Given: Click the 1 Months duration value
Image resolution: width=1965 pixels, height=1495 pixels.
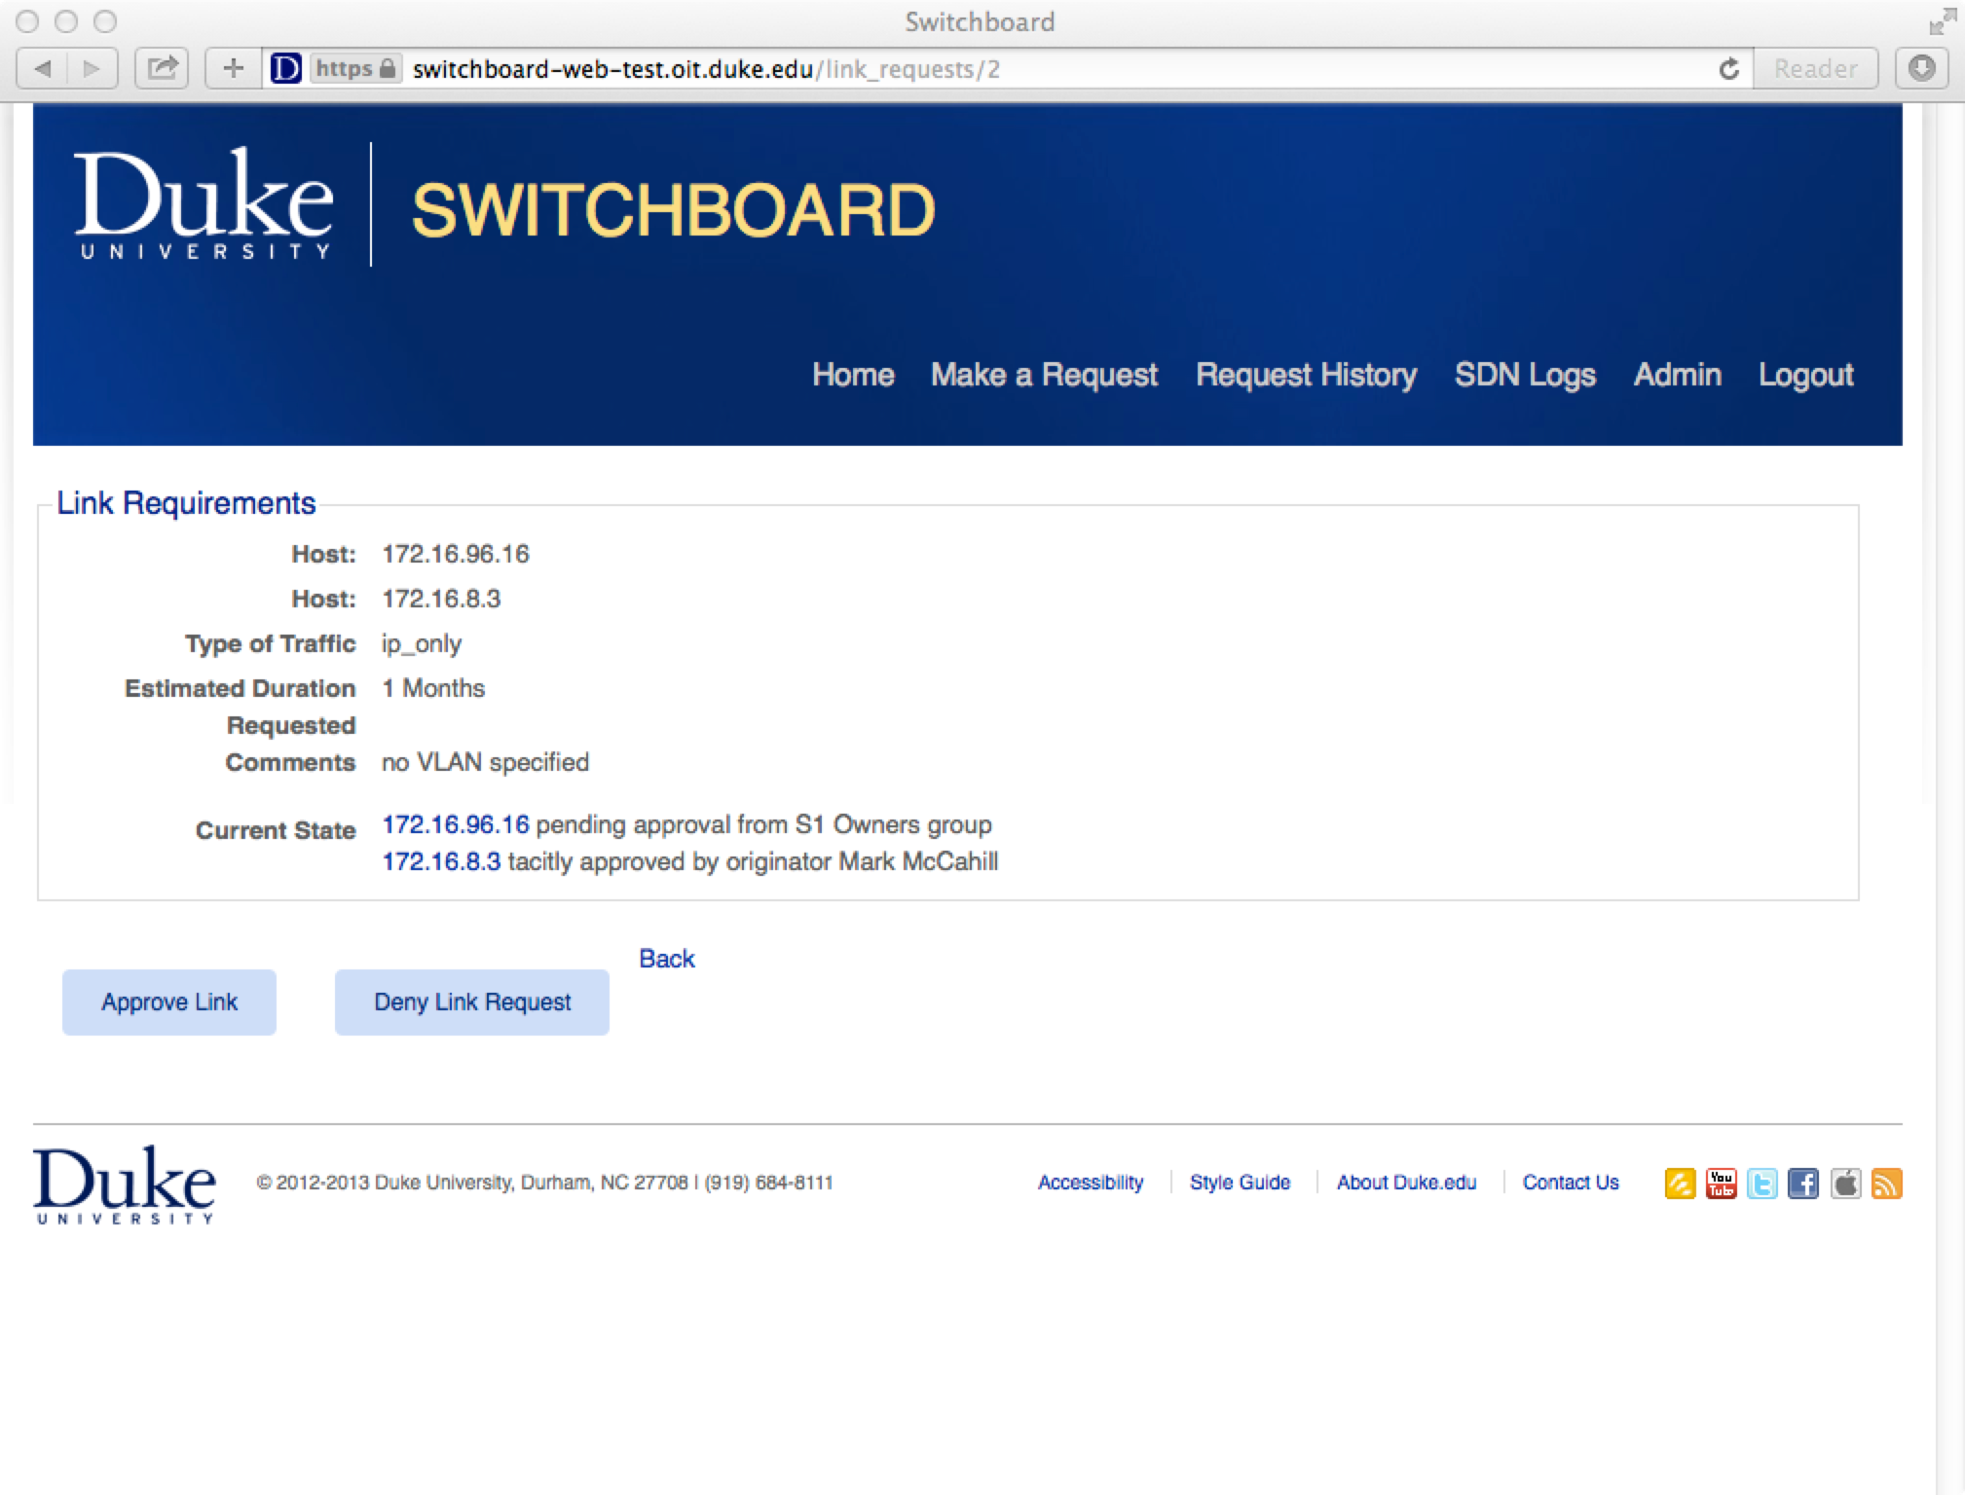Looking at the screenshot, I should 433,688.
